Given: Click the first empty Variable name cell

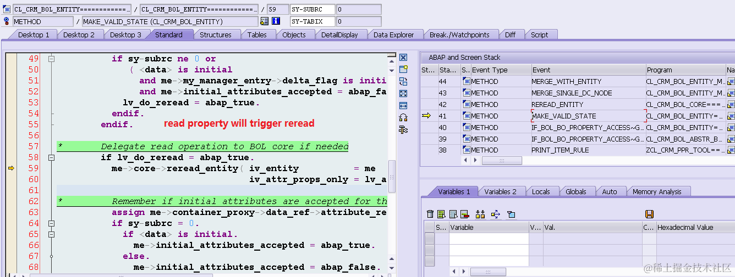Looking at the screenshot, I should (489, 238).
